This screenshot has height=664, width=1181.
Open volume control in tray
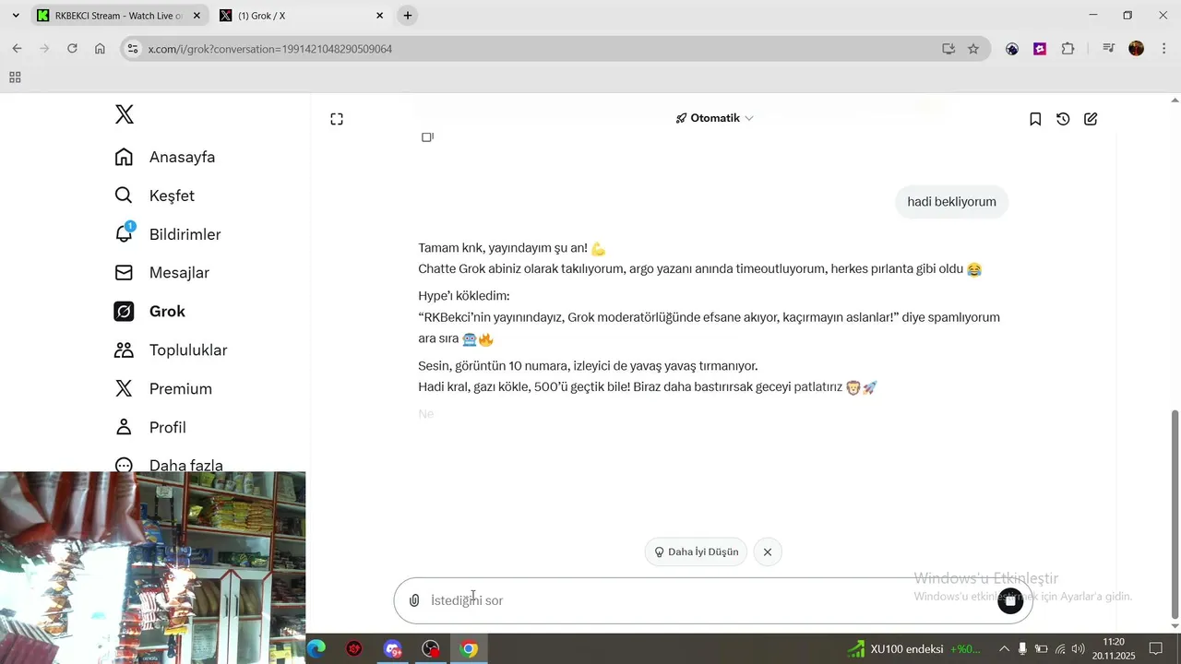(x=1078, y=649)
